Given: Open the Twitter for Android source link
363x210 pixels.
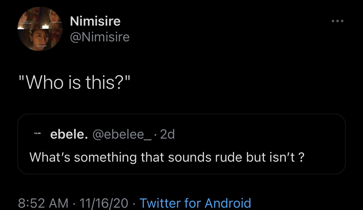Looking at the screenshot, I should point(195,203).
